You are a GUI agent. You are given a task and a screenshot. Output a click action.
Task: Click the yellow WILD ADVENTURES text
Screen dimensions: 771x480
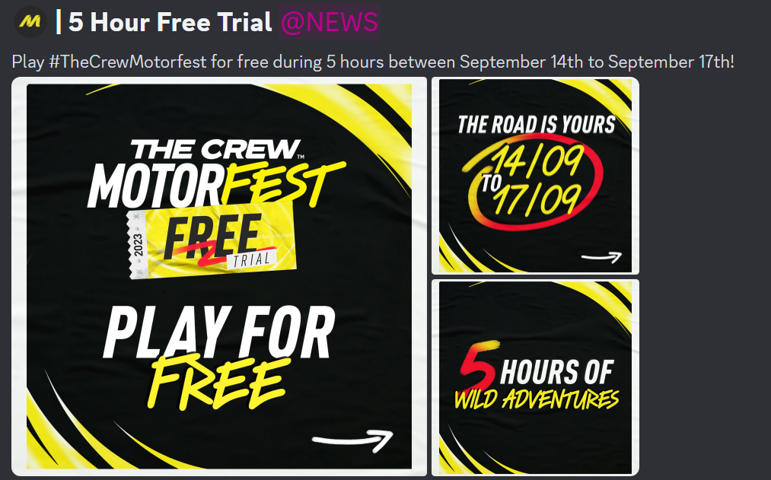click(537, 399)
